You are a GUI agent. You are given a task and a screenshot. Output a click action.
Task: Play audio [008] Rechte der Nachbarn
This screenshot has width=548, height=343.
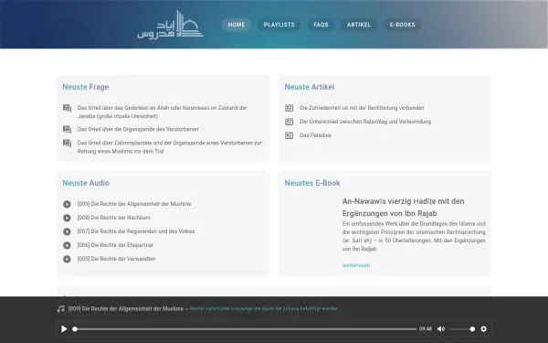coord(67,218)
